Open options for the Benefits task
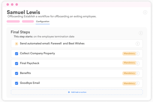The height and width of the screenshot is (102, 153). pos(138,73)
